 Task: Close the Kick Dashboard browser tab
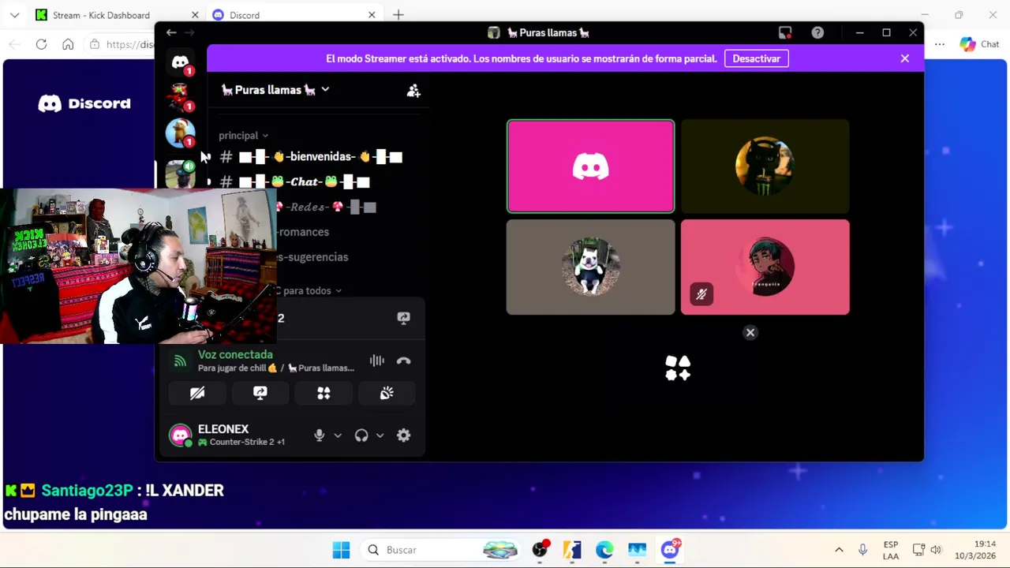point(195,15)
